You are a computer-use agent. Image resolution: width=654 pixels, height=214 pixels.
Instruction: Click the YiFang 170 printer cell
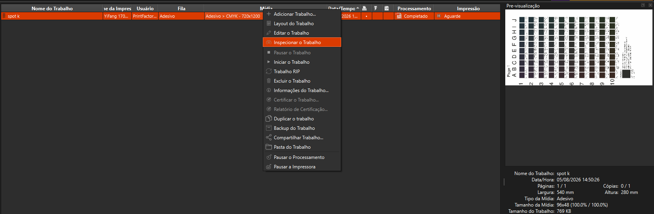[117, 16]
